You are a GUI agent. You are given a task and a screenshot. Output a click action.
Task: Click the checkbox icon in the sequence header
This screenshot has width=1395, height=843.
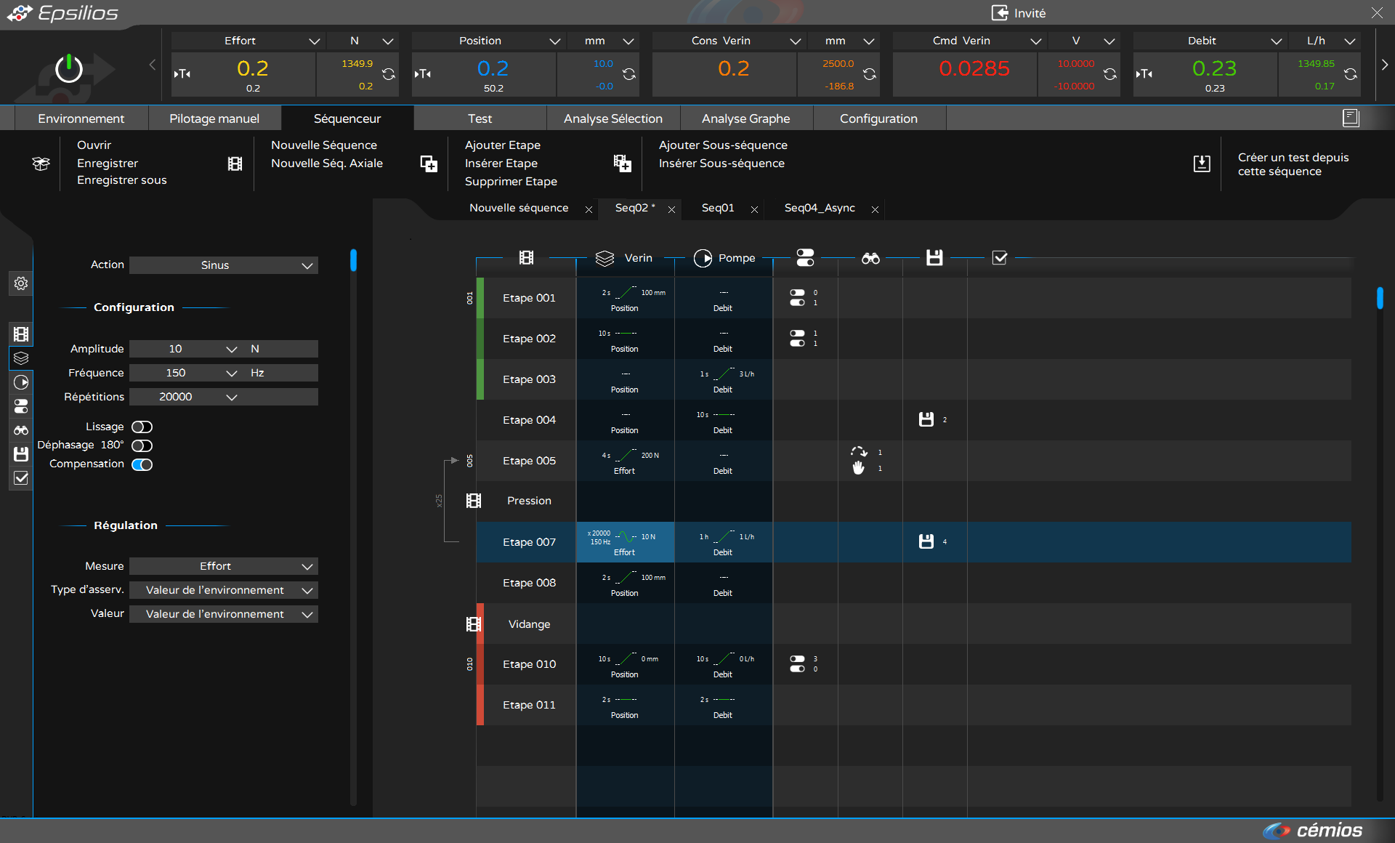coord(1000,258)
